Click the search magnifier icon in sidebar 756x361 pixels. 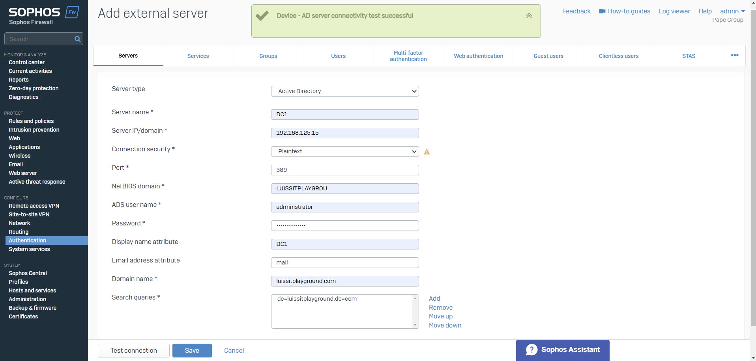77,39
